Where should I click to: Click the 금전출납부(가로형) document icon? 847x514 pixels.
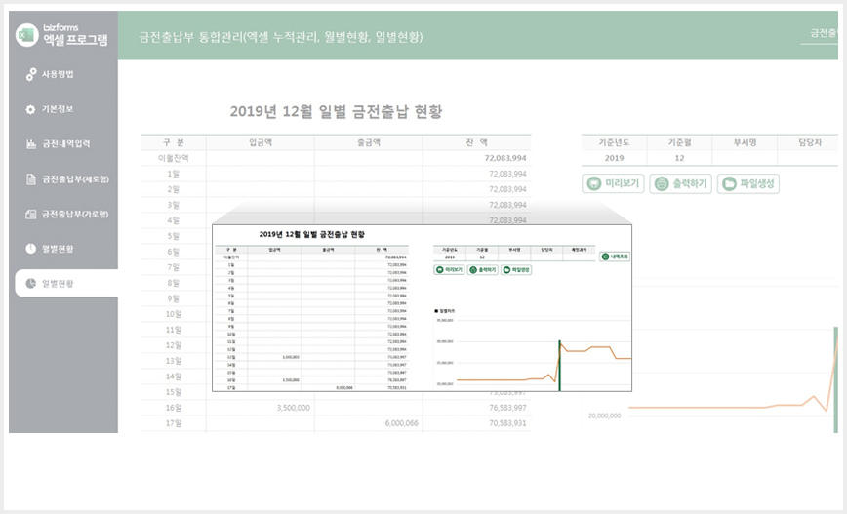31,215
